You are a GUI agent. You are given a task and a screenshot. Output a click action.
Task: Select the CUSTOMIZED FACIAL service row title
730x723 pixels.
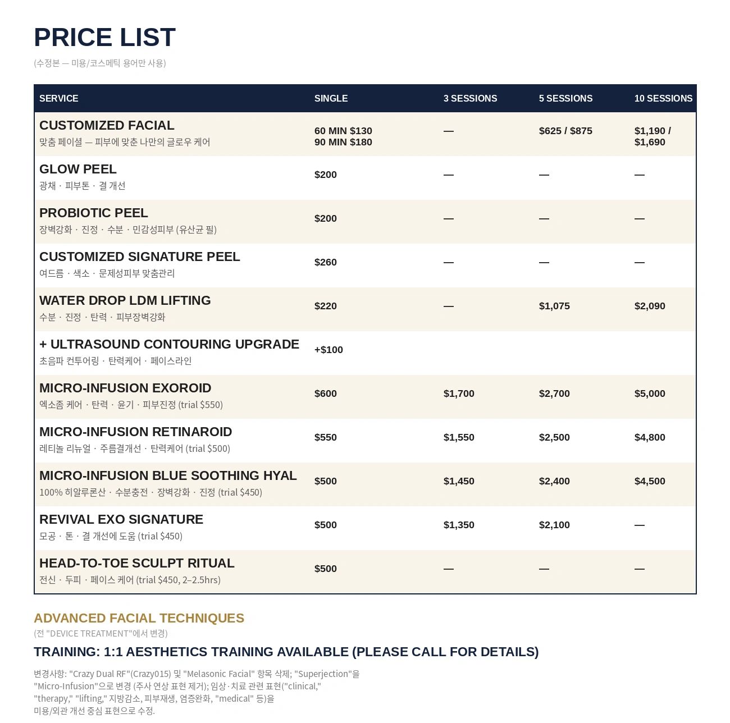pos(107,125)
